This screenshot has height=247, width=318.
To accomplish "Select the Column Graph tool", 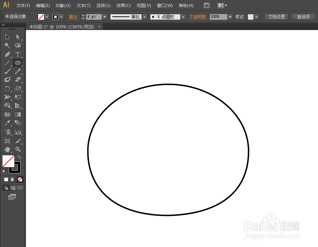I will [18, 132].
